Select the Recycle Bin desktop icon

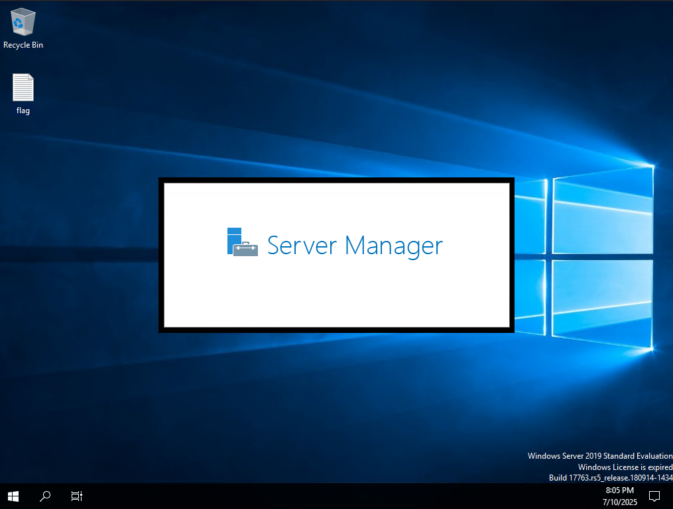pyautogui.click(x=23, y=22)
